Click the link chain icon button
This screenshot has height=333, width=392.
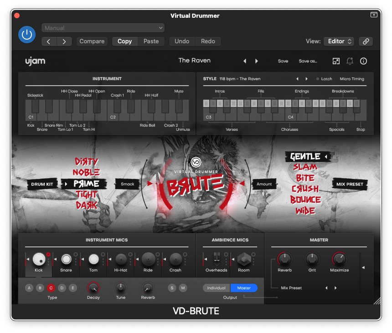pos(366,41)
